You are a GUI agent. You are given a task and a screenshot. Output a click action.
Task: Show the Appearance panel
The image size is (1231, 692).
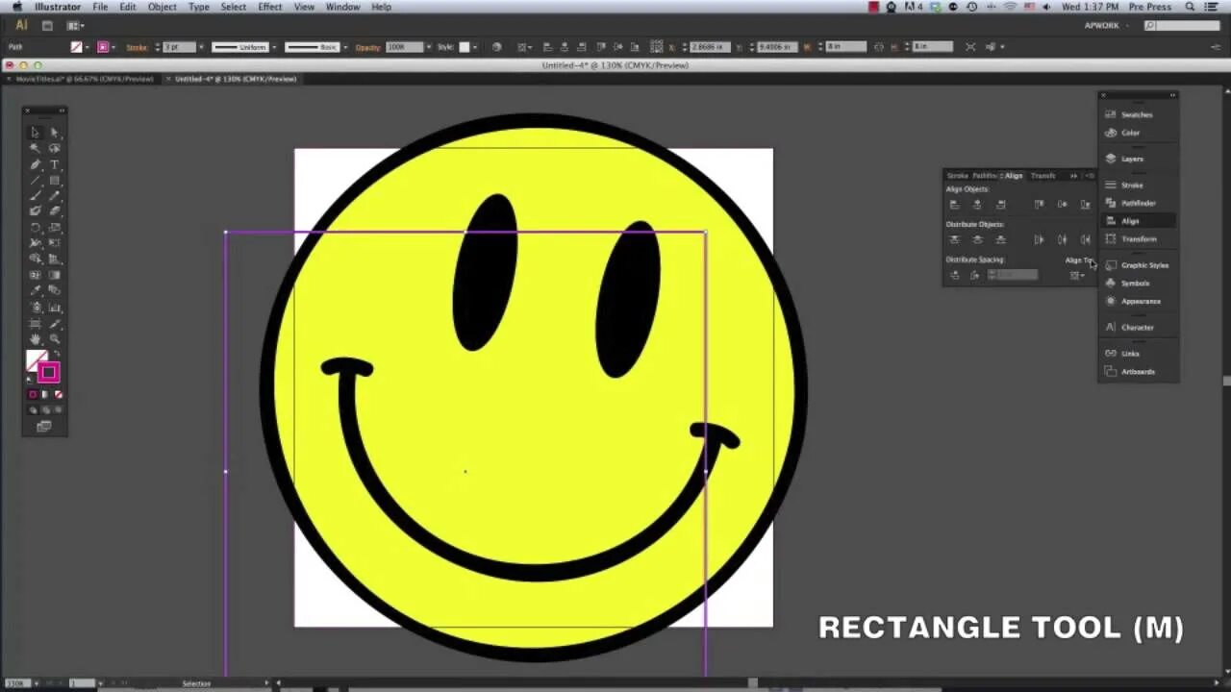1139,302
